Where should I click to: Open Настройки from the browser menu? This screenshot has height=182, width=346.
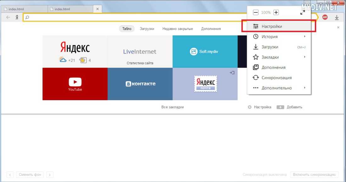279,26
